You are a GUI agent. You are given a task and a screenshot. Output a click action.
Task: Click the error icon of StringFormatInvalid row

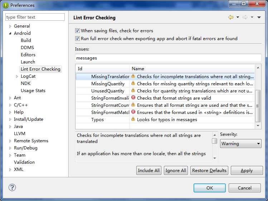133,97
